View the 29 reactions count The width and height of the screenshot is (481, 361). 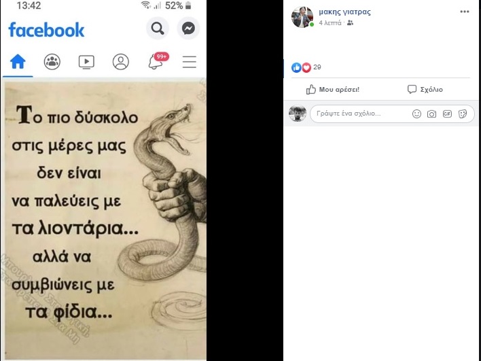(x=317, y=67)
